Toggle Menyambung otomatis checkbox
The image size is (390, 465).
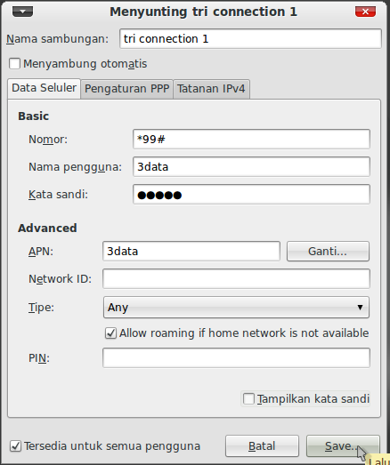(x=14, y=64)
